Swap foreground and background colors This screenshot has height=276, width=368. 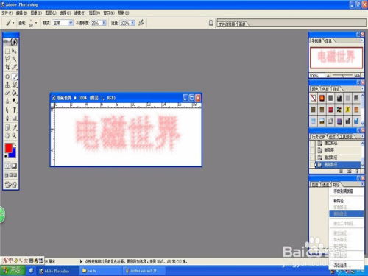click(15, 145)
